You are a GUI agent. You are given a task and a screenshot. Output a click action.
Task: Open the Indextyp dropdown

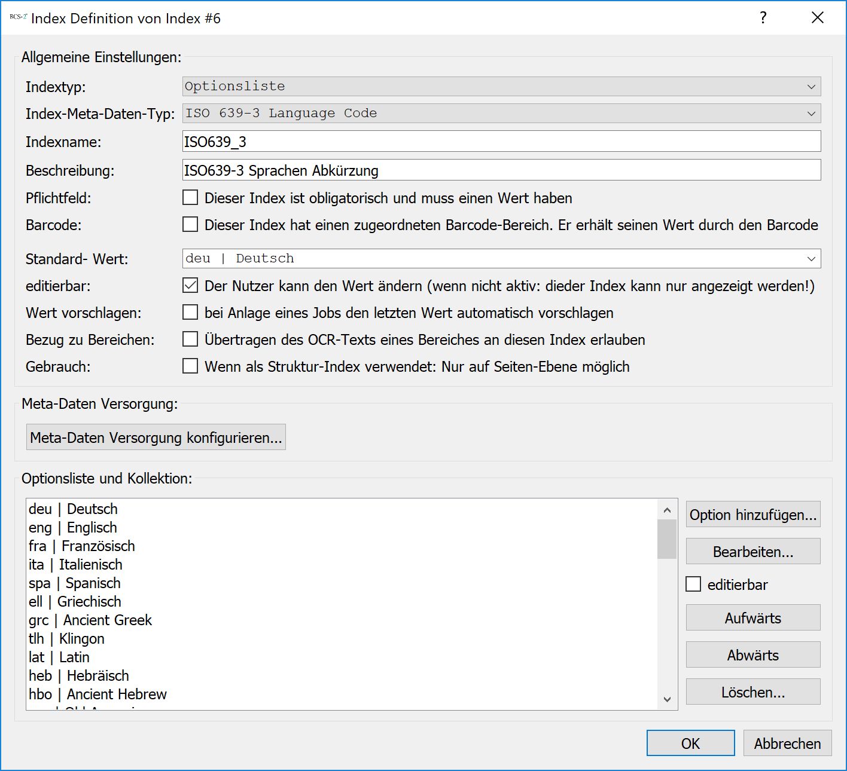coord(501,86)
